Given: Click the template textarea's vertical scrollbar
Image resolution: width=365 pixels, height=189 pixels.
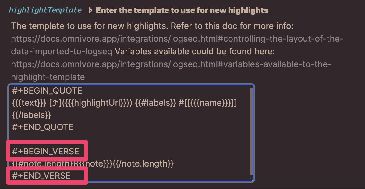Looking at the screenshot, I should pos(251,131).
